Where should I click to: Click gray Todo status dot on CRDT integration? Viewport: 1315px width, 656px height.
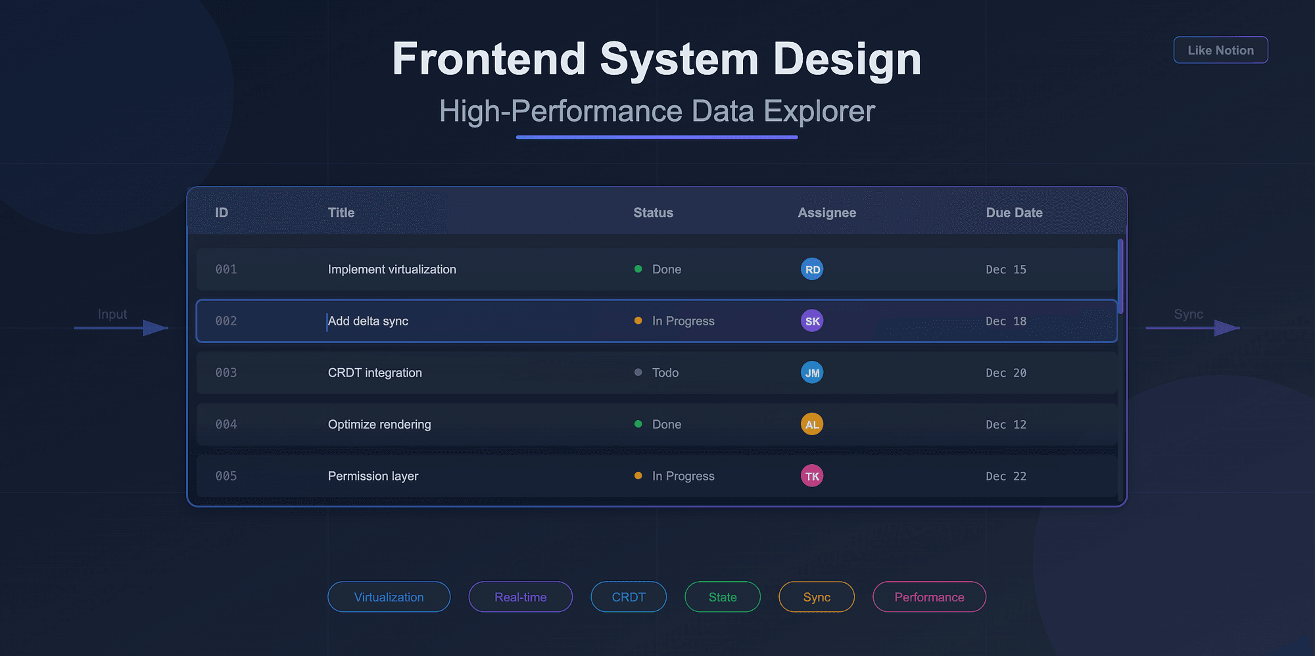637,372
